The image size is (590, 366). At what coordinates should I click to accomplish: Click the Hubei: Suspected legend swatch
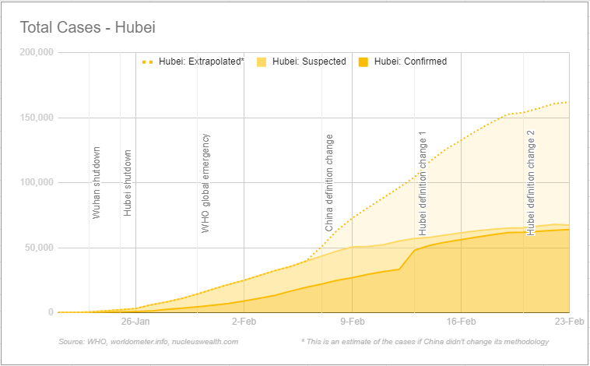coord(262,62)
